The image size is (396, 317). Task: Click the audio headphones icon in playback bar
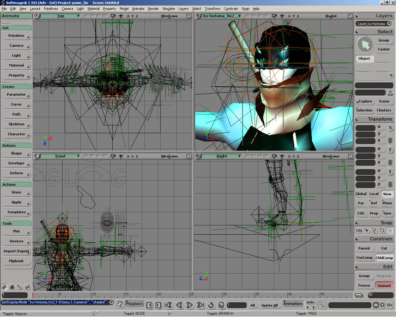[x=221, y=305]
